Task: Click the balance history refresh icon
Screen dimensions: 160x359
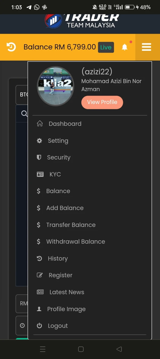Action: click(x=11, y=47)
